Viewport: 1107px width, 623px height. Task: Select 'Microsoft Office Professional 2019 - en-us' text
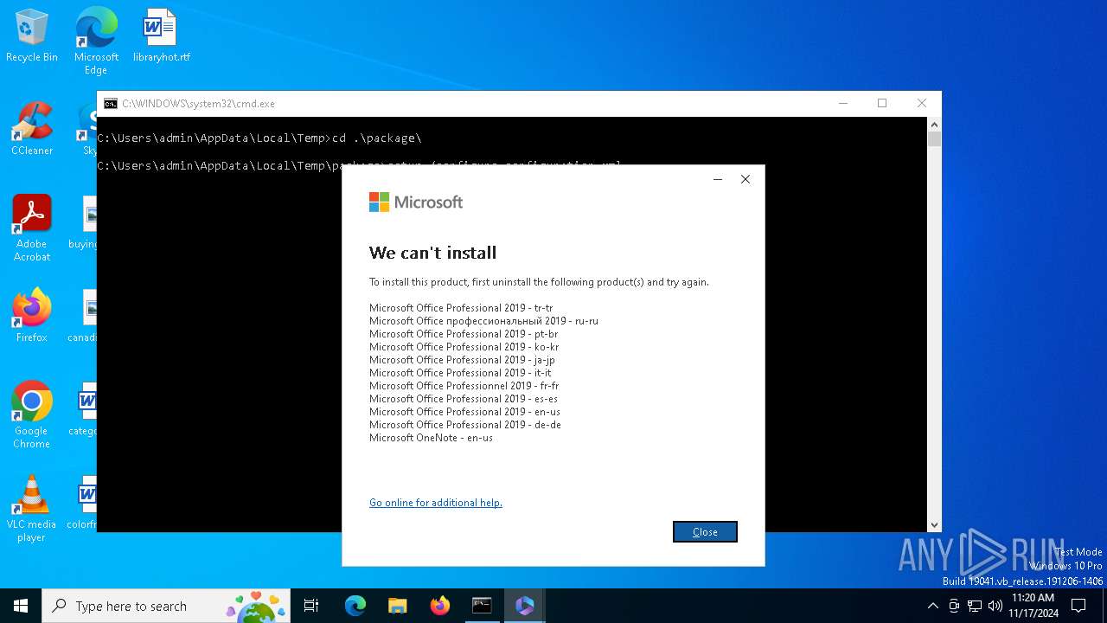point(464,412)
